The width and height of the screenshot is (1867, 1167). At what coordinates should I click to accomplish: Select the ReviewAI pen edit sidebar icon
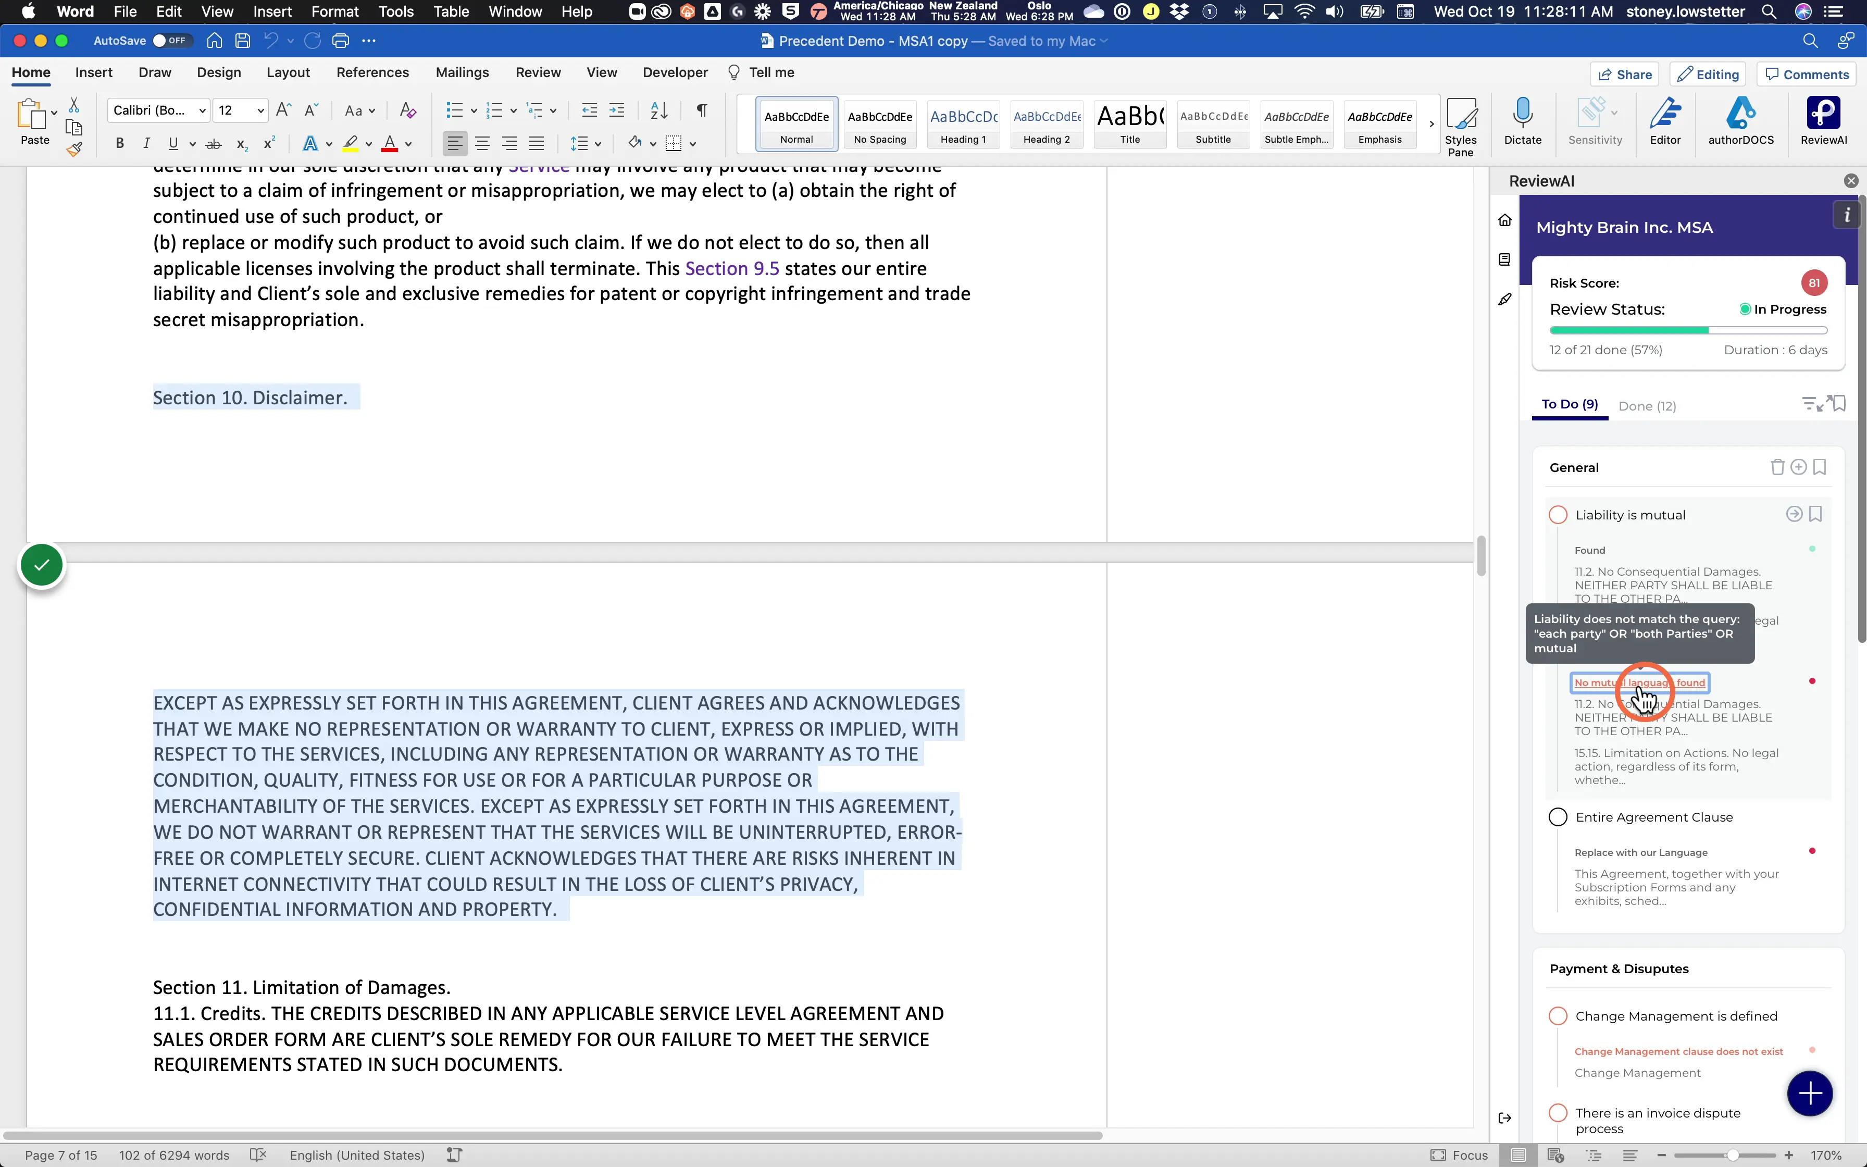click(x=1504, y=300)
